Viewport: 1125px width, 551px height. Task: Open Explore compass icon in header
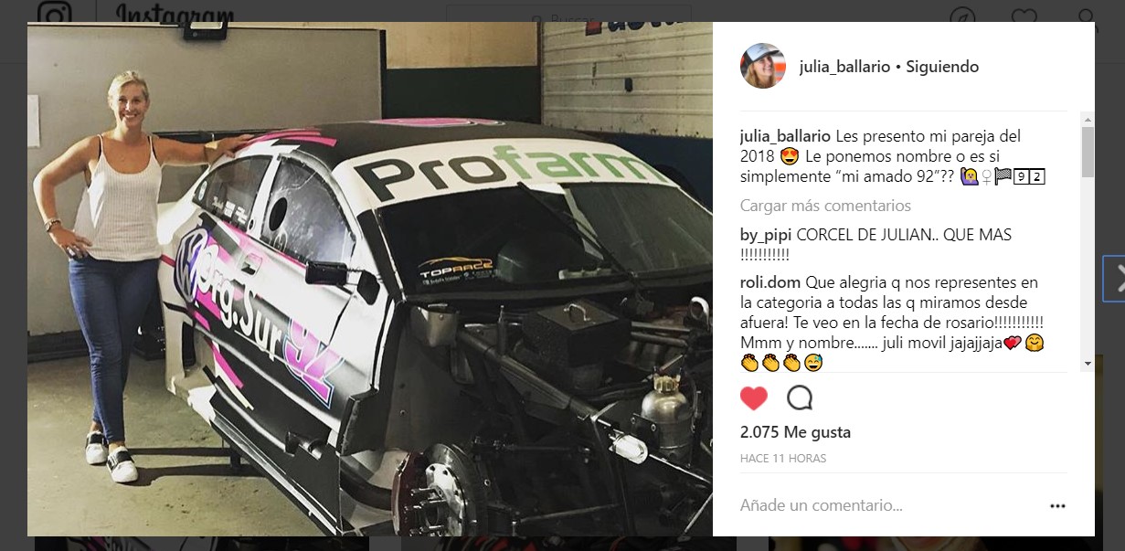[x=962, y=16]
